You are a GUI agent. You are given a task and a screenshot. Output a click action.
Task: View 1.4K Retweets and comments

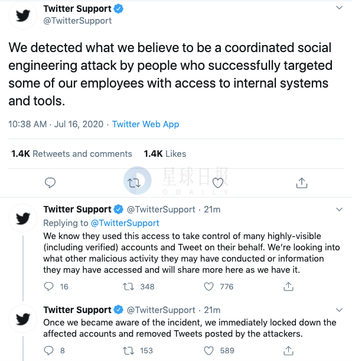coord(71,153)
